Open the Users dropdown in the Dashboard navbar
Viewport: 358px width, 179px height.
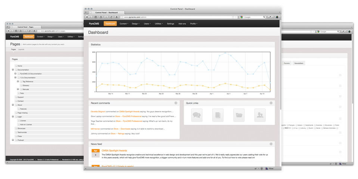(147, 24)
